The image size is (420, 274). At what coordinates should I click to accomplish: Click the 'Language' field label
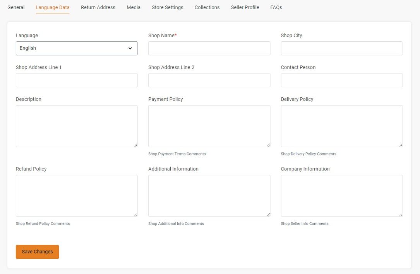coord(27,36)
